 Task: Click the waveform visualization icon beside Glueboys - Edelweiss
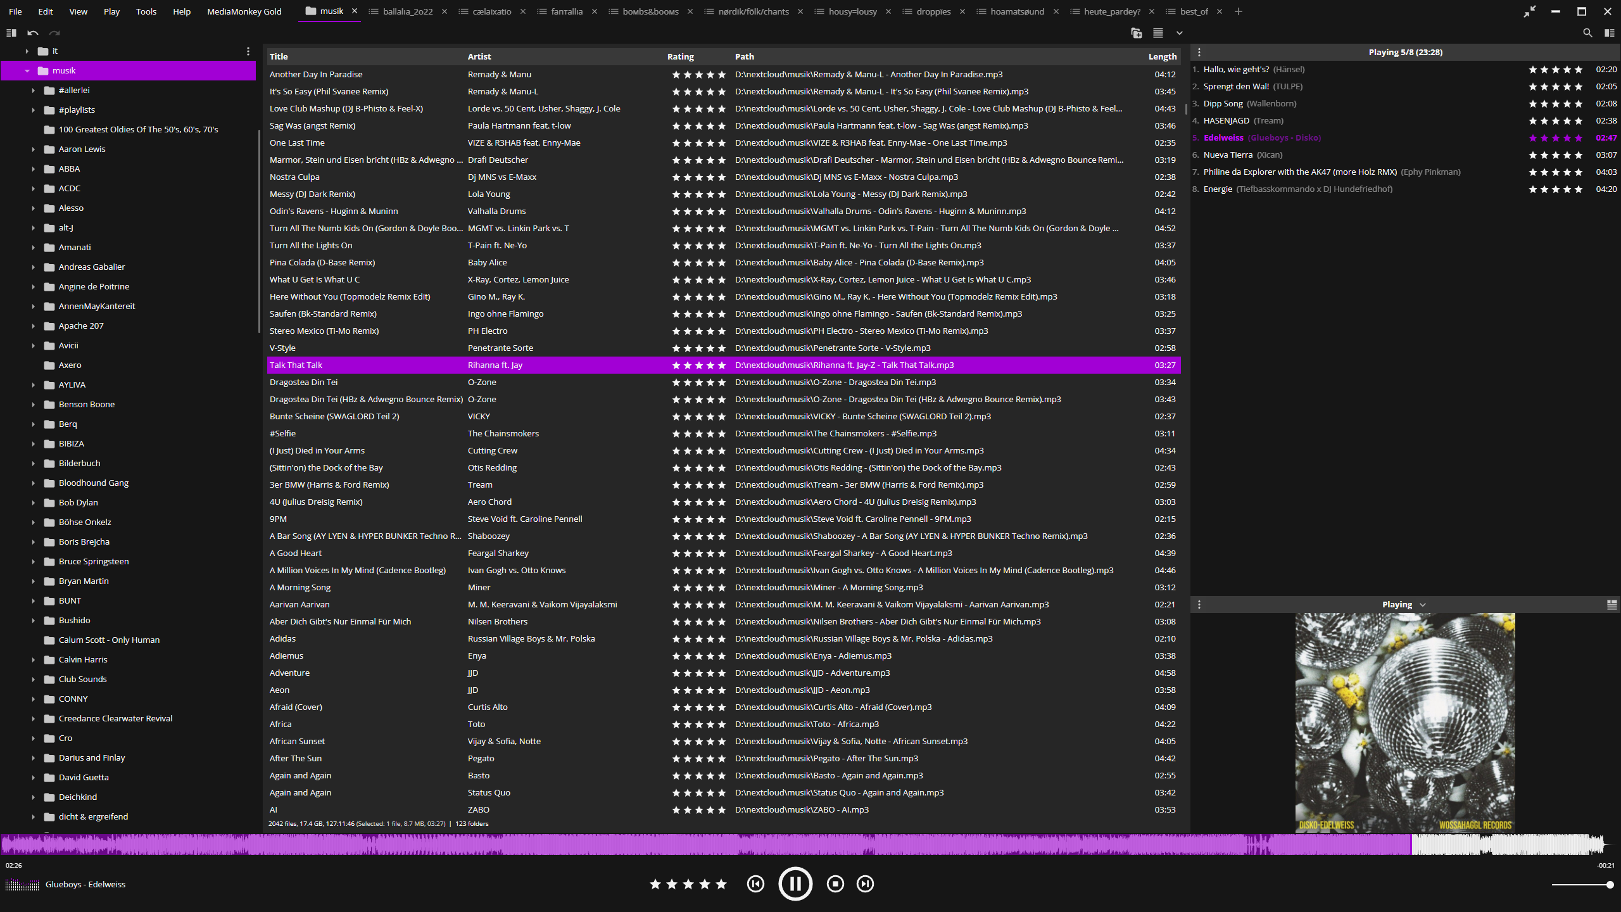pyautogui.click(x=22, y=885)
